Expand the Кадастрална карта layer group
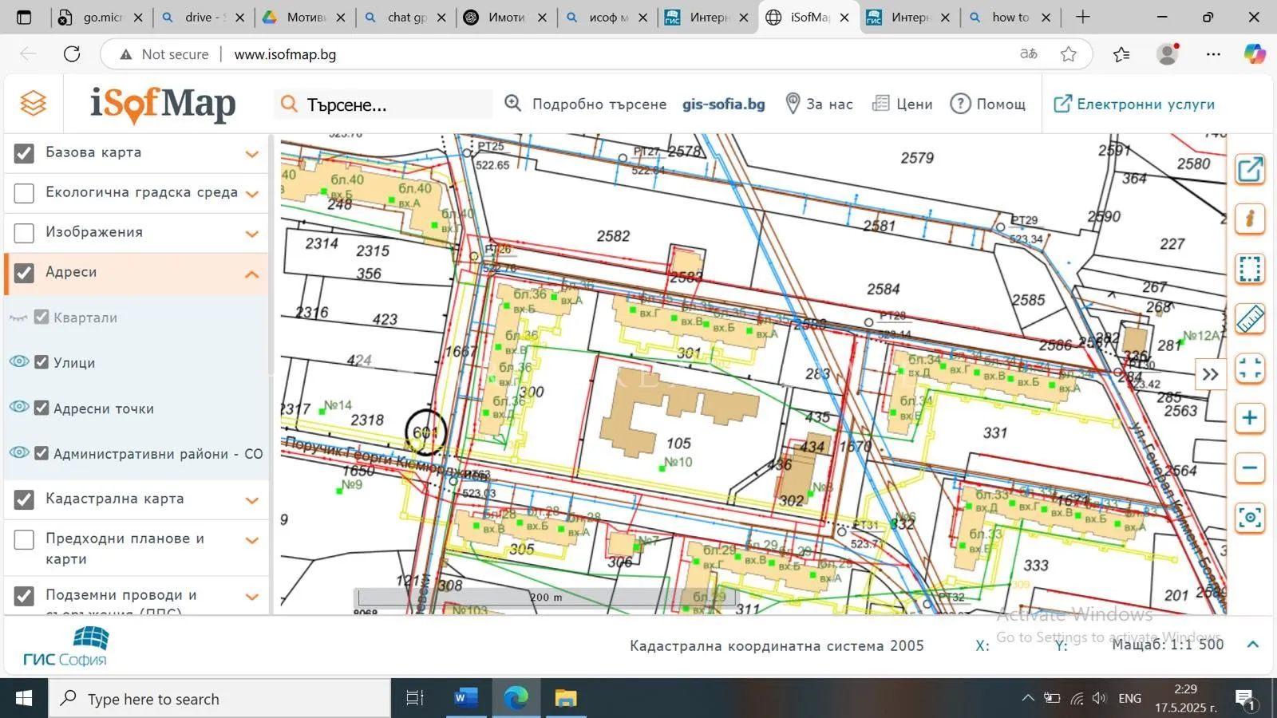Viewport: 1277px width, 718px height. (252, 500)
